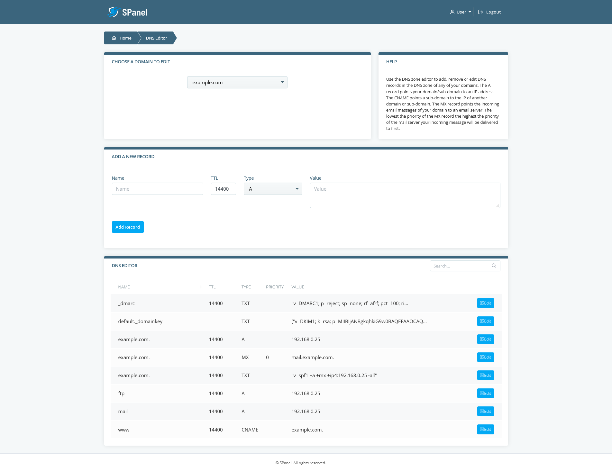Viewport: 612px width, 472px height.
Task: Click the Home breadcrumb icon
Action: [x=114, y=38]
